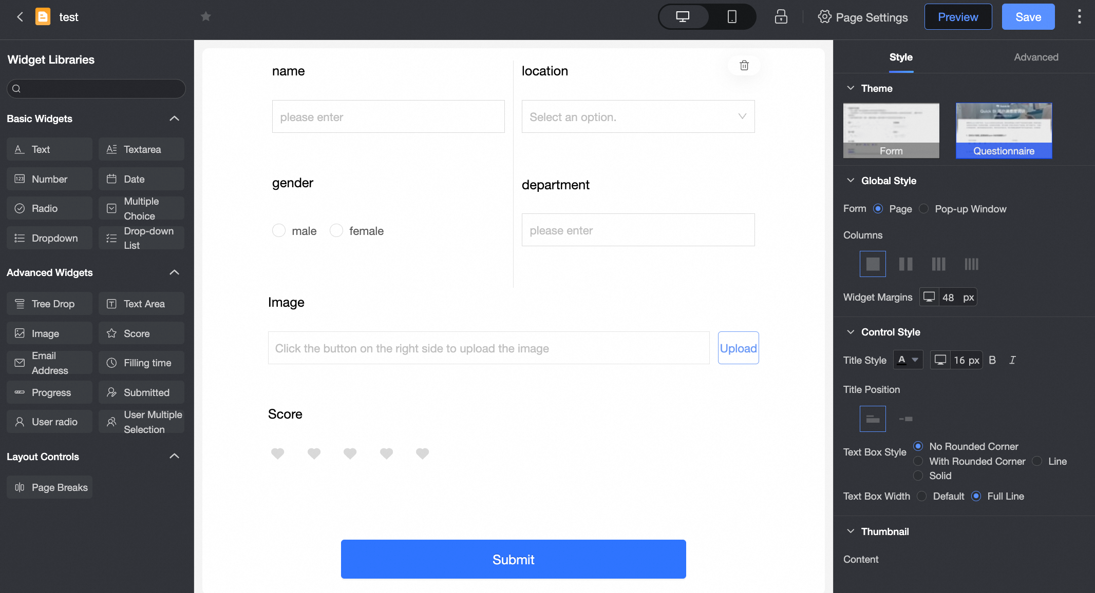Collapse the Basic Widgets section
Viewport: 1095px width, 593px height.
(x=174, y=118)
